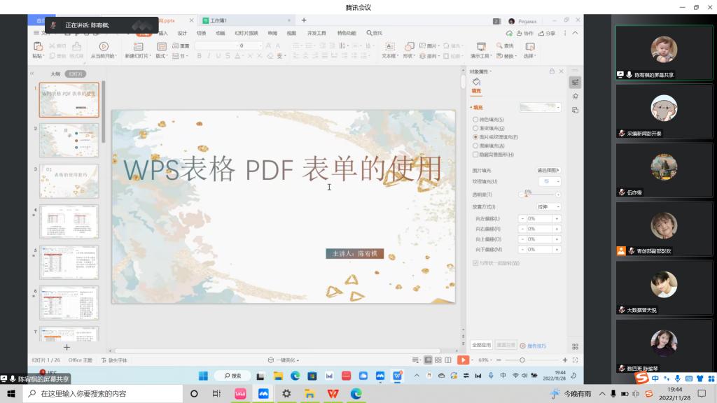
Task: Open the Shapes tool in the ribbon
Action: tap(409, 47)
